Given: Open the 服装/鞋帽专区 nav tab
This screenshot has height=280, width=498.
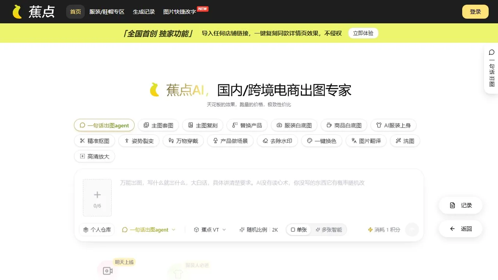Looking at the screenshot, I should [107, 12].
